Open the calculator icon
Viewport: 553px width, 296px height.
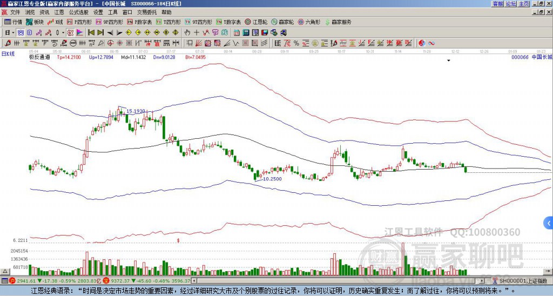246,33
